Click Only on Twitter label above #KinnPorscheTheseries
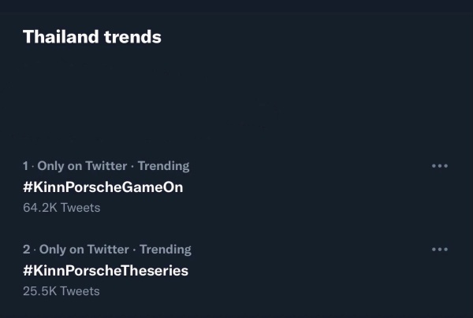 tap(84, 250)
